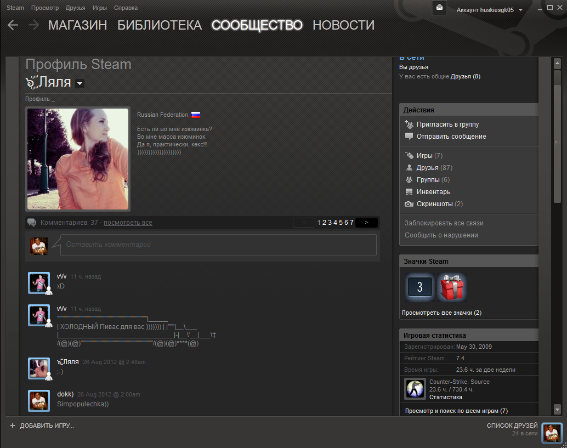Click the controller icon next to Игры
This screenshot has height=448, width=567.
click(409, 156)
